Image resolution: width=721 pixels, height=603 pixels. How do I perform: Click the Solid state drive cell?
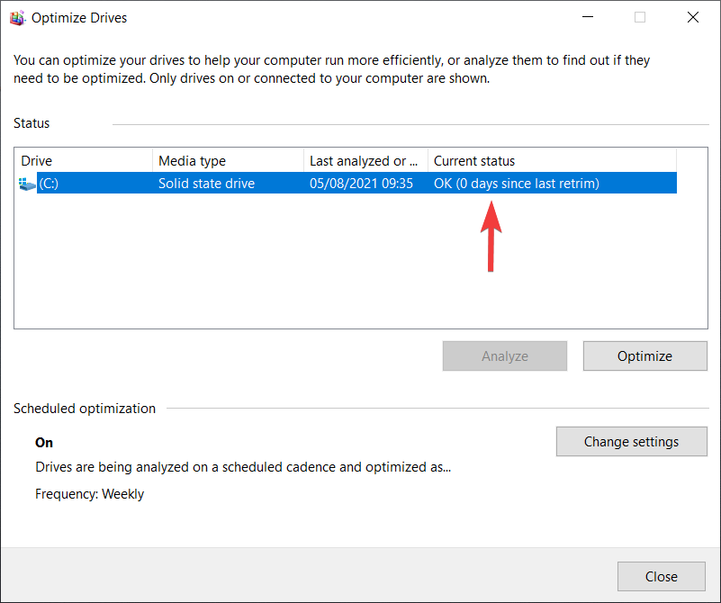(x=206, y=184)
